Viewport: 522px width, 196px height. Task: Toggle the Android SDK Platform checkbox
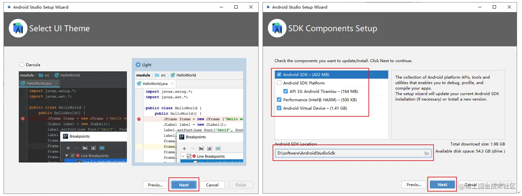(x=279, y=83)
